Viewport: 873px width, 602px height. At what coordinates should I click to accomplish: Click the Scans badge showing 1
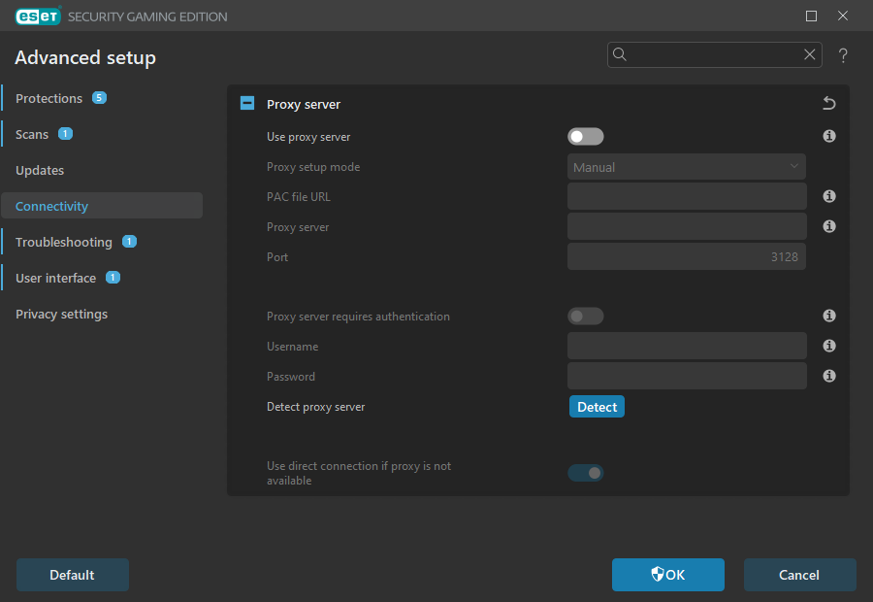(x=65, y=134)
